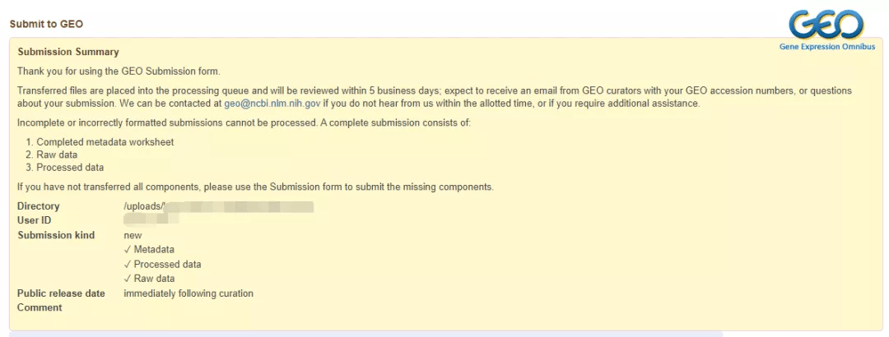Viewport: 889px width, 337px height.
Task: Click the Directory field label
Action: [39, 206]
